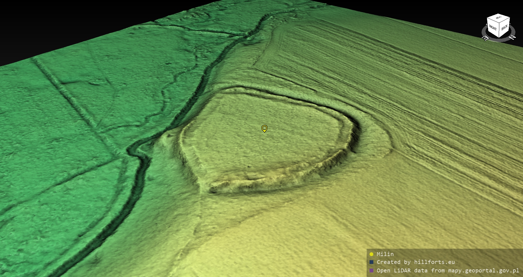The height and width of the screenshot is (277, 523).
Task: Click the blue square legend marker
Action: pos(371,262)
